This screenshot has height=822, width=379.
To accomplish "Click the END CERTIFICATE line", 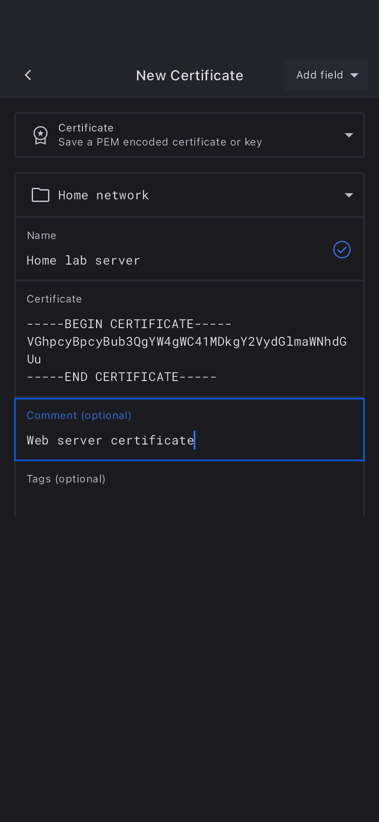I will [122, 377].
